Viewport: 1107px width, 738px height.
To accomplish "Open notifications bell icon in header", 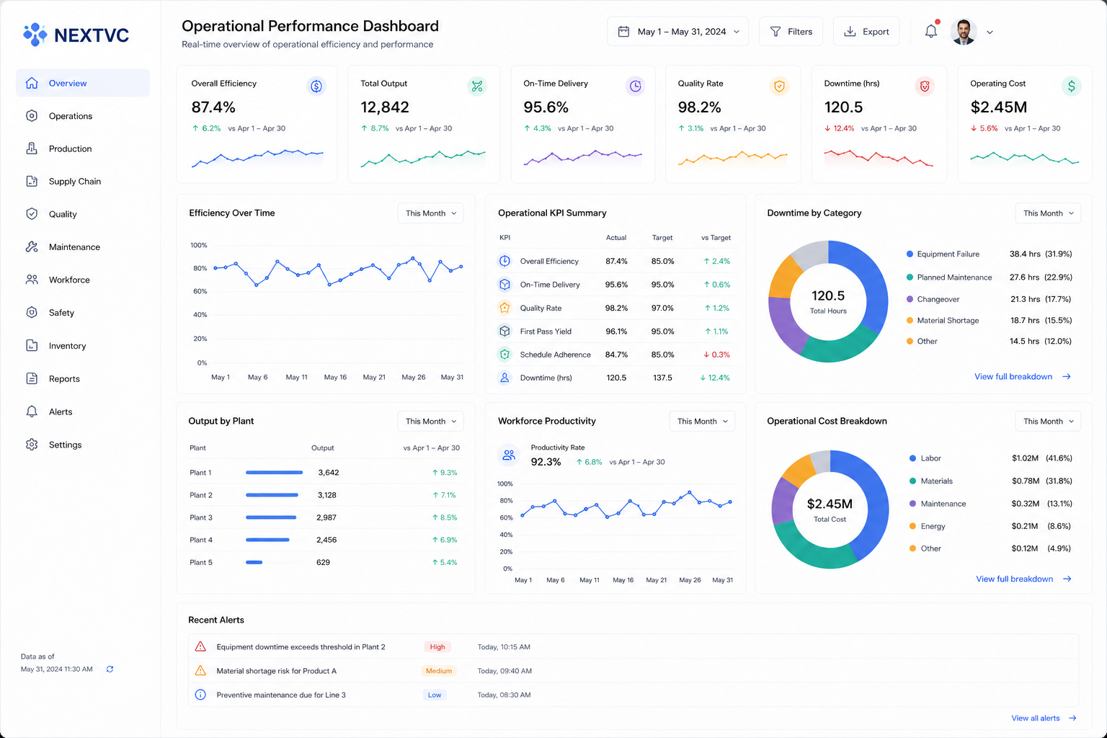I will tap(931, 32).
